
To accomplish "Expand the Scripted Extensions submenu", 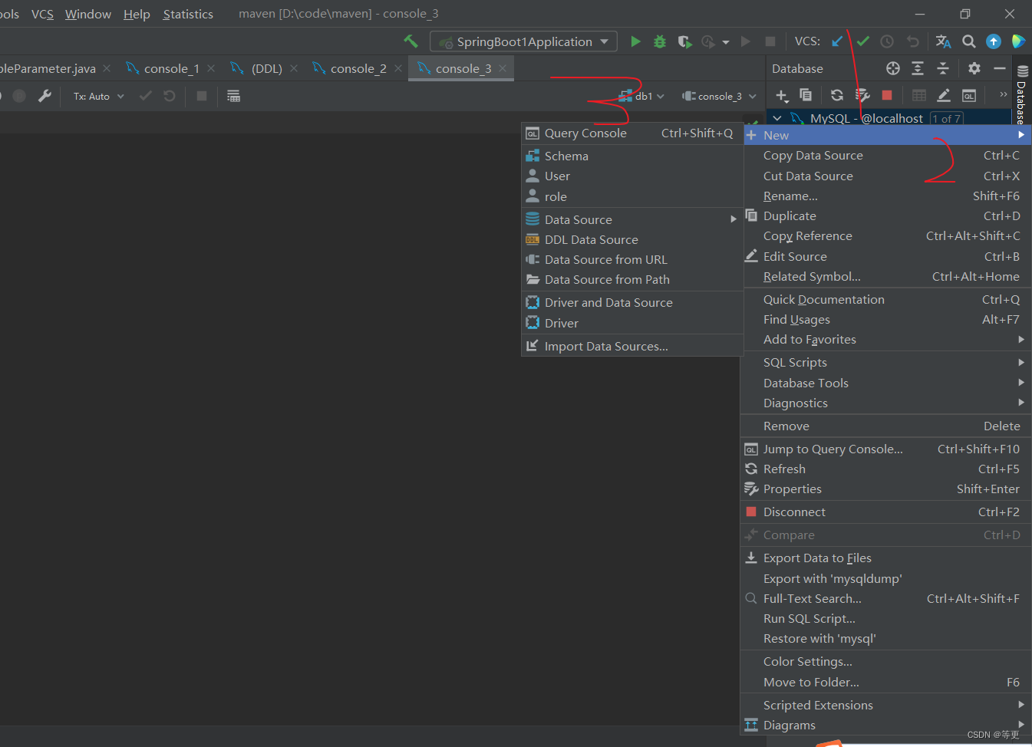I will point(885,705).
